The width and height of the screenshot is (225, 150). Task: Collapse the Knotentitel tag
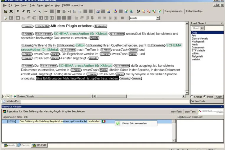[x=36, y=26]
